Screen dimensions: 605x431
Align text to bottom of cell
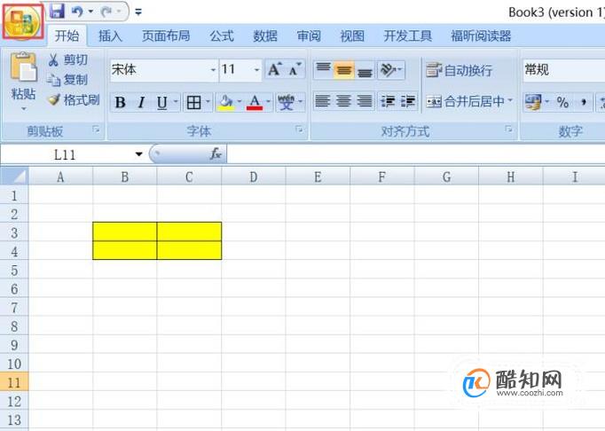click(x=365, y=70)
